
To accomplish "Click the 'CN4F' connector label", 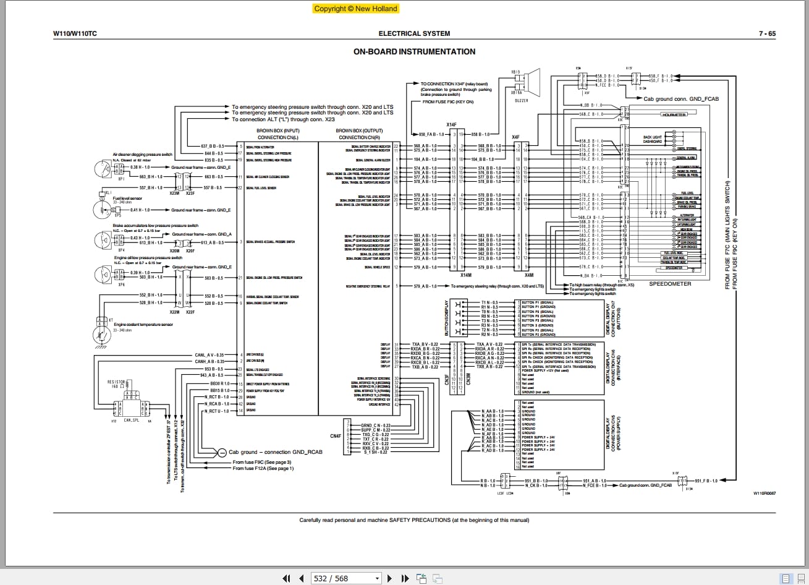I will [x=336, y=437].
